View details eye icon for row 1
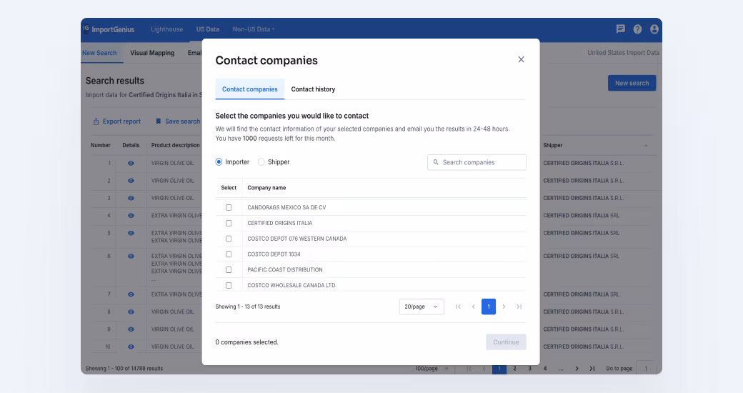The image size is (743, 393). [131, 163]
